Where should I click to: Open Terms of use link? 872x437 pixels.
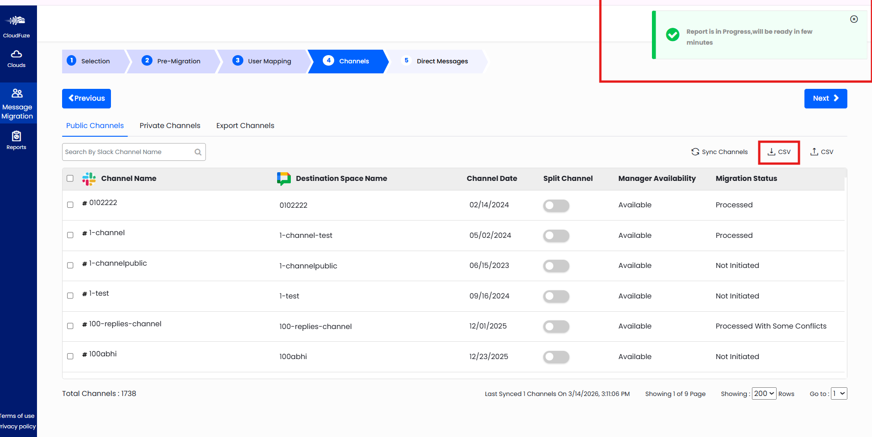coord(17,416)
